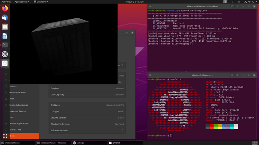Select Default Applications in Settings sidebar
259x145 pixels.
[x=21, y=124]
